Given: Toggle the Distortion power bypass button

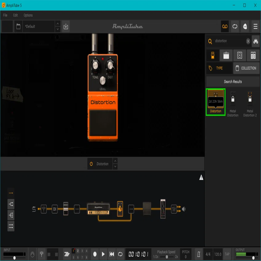Looking at the screenshot, I should pos(91,164).
